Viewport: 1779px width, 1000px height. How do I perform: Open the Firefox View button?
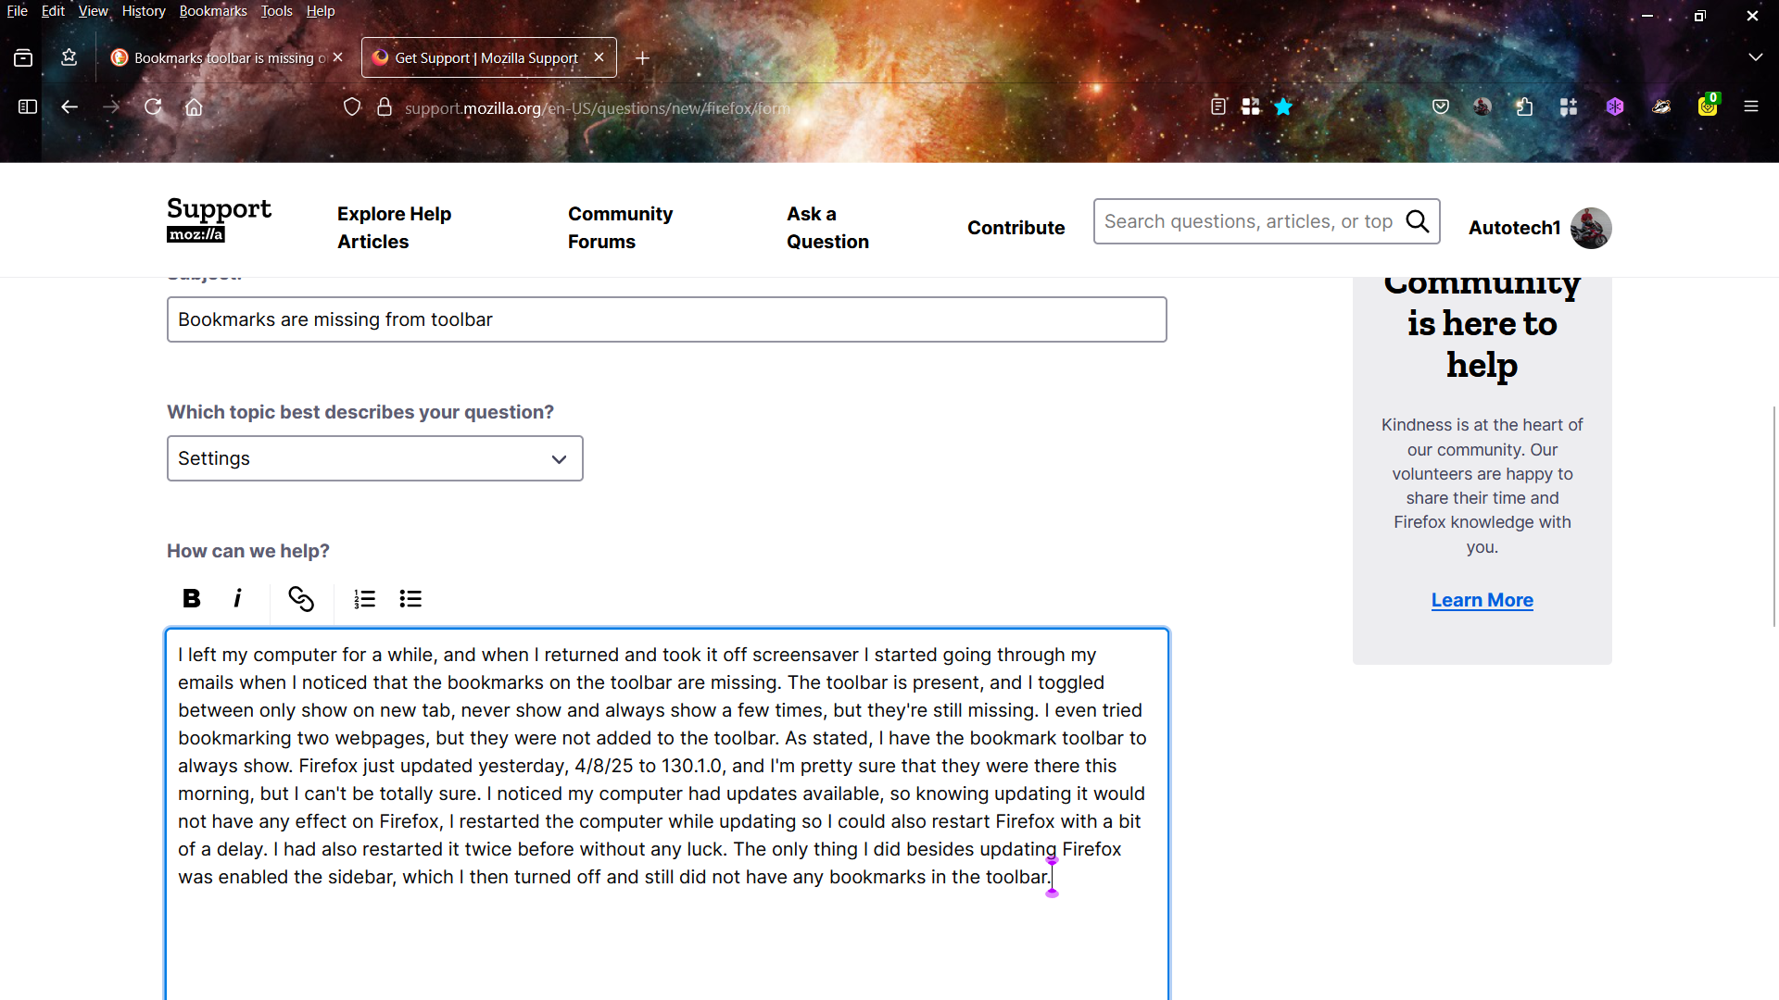tap(23, 58)
